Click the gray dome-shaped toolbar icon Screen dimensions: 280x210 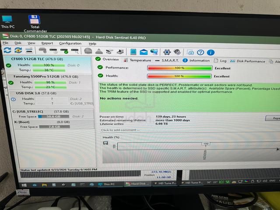(x=88, y=51)
